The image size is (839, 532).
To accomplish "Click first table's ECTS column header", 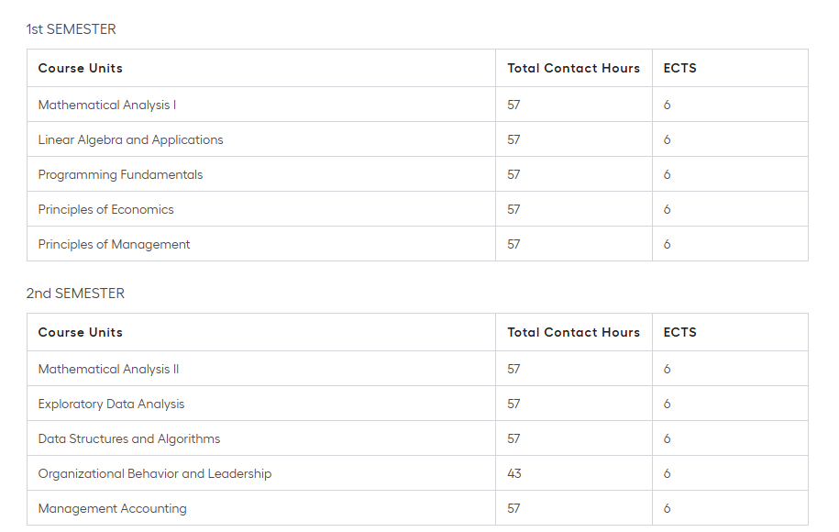I will click(679, 69).
